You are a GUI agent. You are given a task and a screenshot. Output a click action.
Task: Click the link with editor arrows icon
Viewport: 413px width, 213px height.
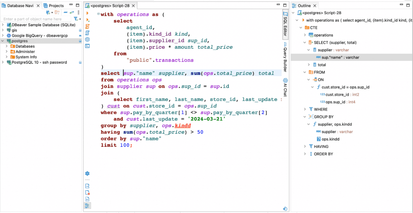click(72, 13)
